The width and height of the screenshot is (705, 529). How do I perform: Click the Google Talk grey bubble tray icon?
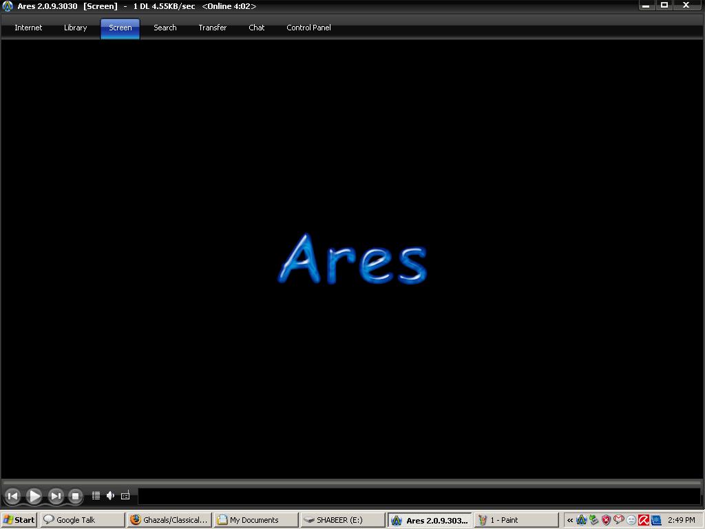pyautogui.click(x=631, y=521)
